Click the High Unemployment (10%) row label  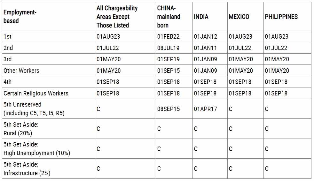click(x=37, y=153)
